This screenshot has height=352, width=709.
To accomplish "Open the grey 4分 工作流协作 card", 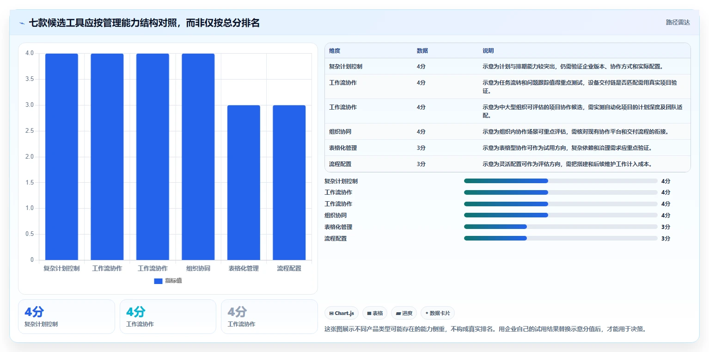I will coord(269,316).
